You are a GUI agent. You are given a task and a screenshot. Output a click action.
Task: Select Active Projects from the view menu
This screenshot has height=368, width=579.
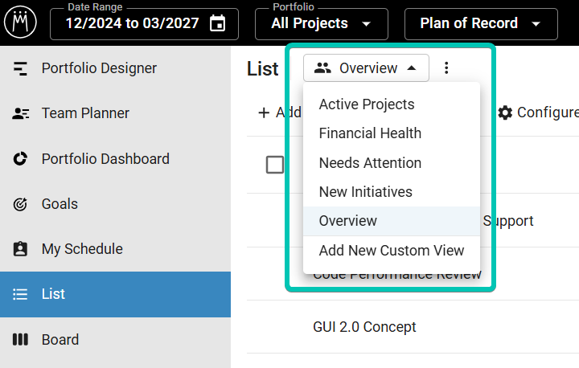pyautogui.click(x=367, y=104)
